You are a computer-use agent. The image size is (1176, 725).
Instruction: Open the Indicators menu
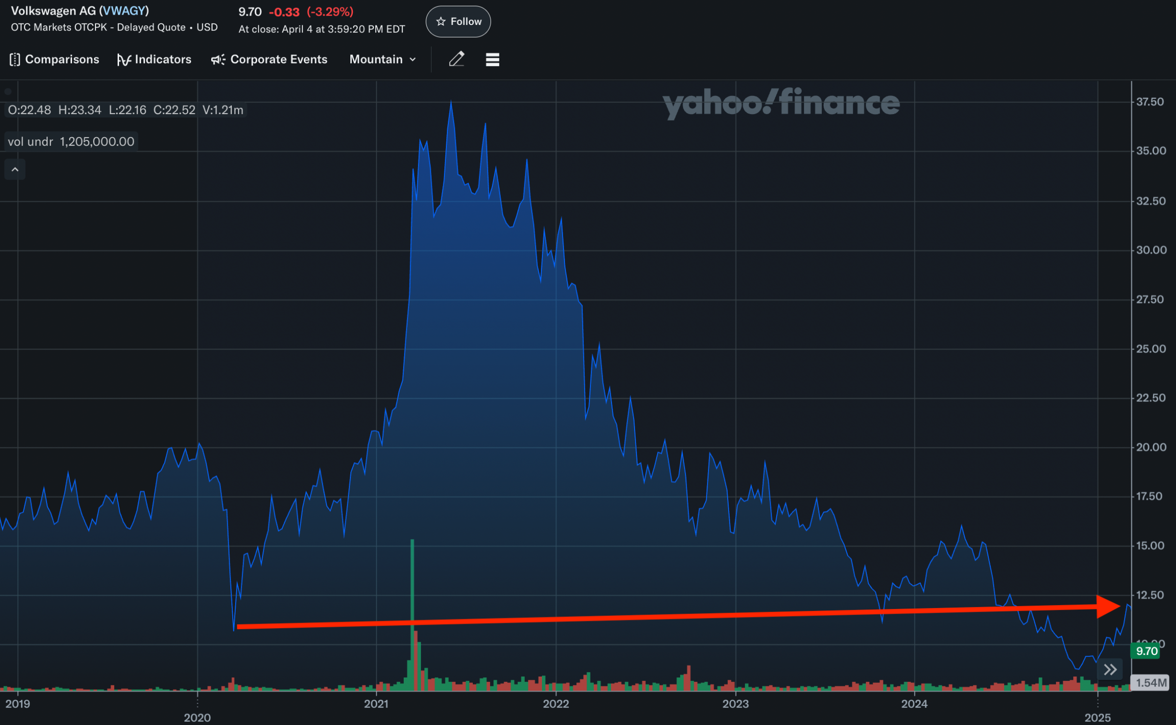154,59
